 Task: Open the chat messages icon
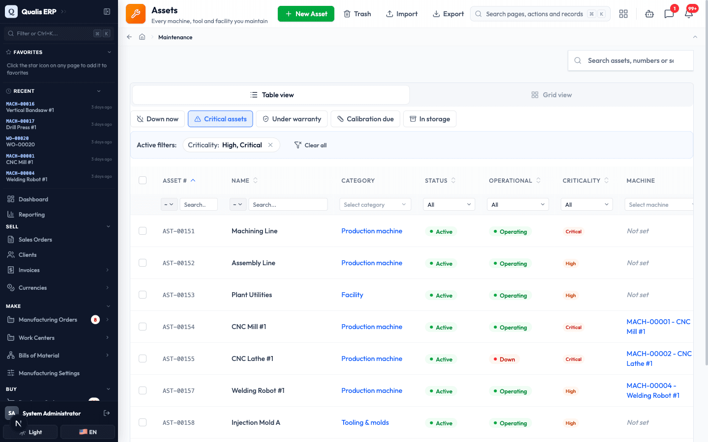click(669, 14)
